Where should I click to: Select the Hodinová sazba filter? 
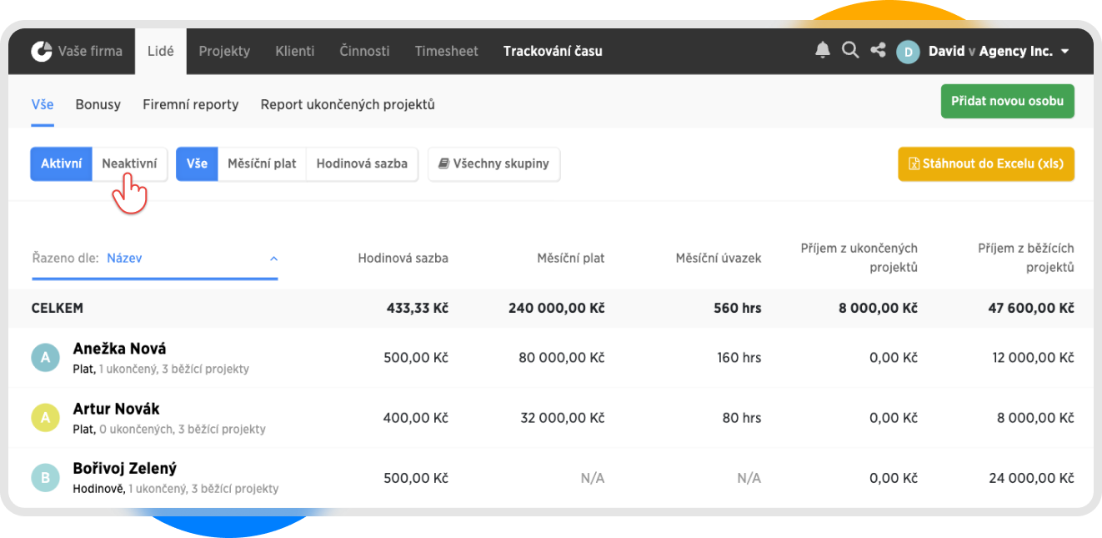point(362,164)
